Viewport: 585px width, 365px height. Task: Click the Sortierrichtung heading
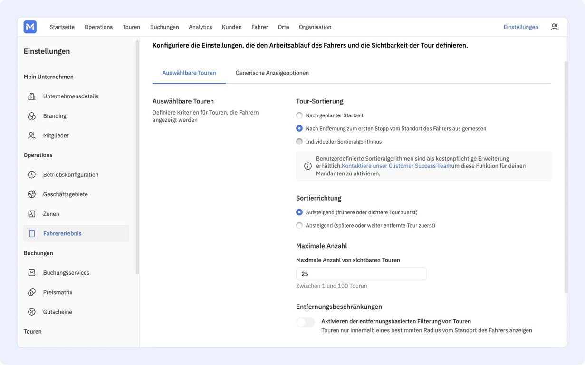(x=319, y=198)
